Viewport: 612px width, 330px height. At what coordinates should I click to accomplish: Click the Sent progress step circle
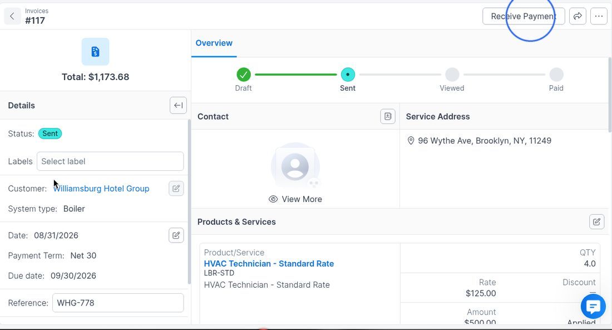coord(347,74)
